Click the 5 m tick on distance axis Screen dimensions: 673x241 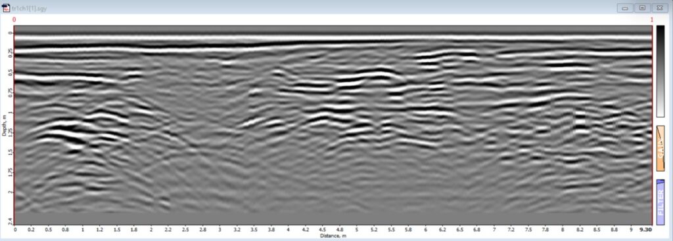point(357,229)
